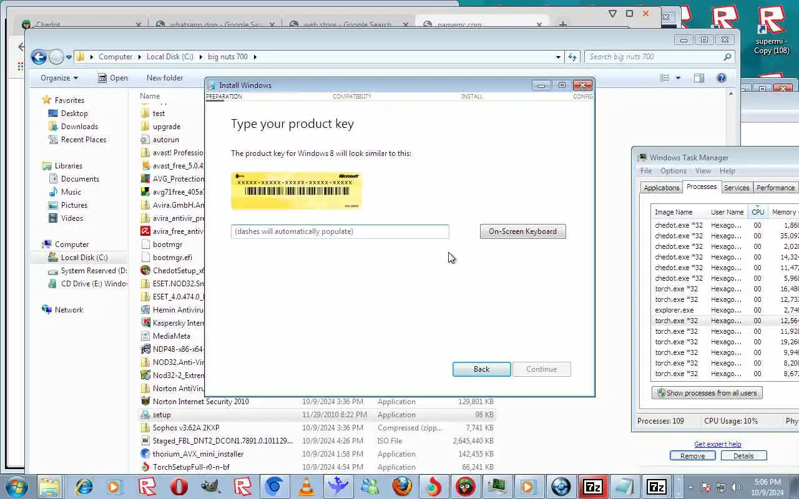Click Back in Install Windows dialog

click(481, 369)
